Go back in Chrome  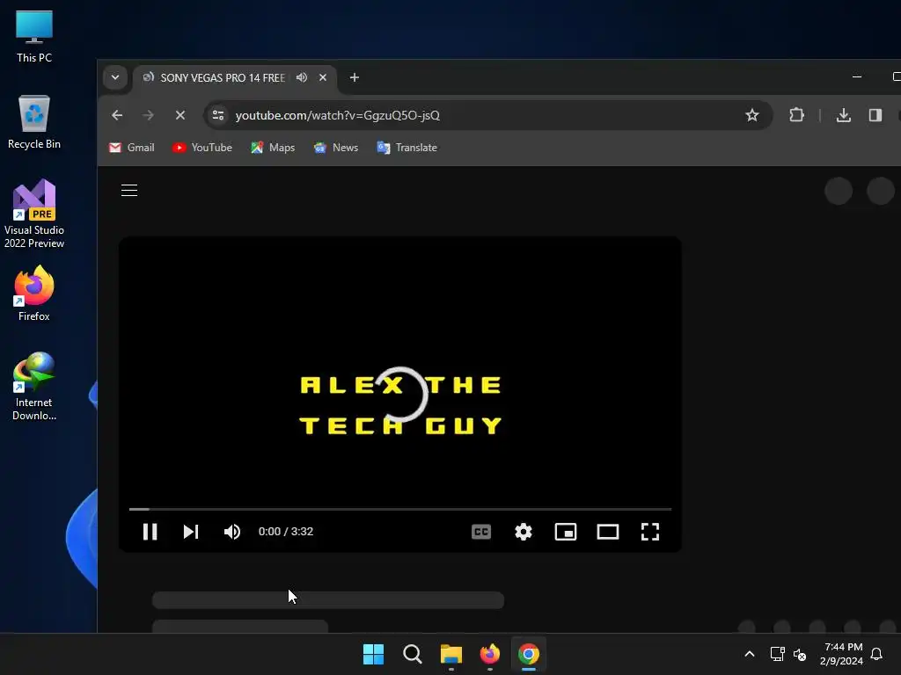click(x=117, y=115)
